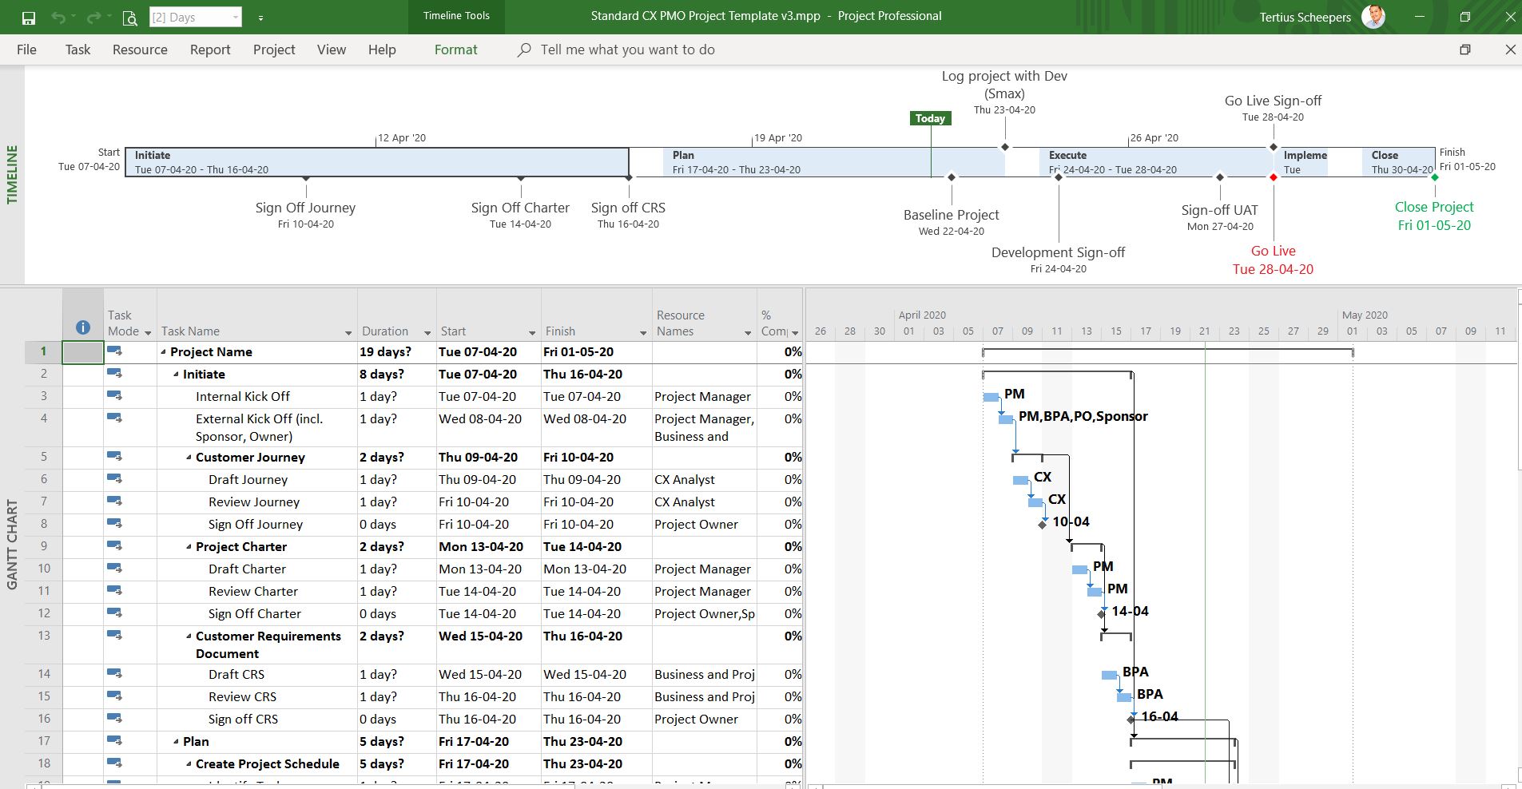This screenshot has width=1522, height=789.
Task: Collapse the Project Charter summary task
Action: coord(189,547)
